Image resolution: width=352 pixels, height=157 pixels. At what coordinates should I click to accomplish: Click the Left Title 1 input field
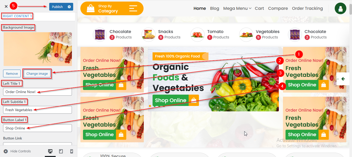pos(37,92)
